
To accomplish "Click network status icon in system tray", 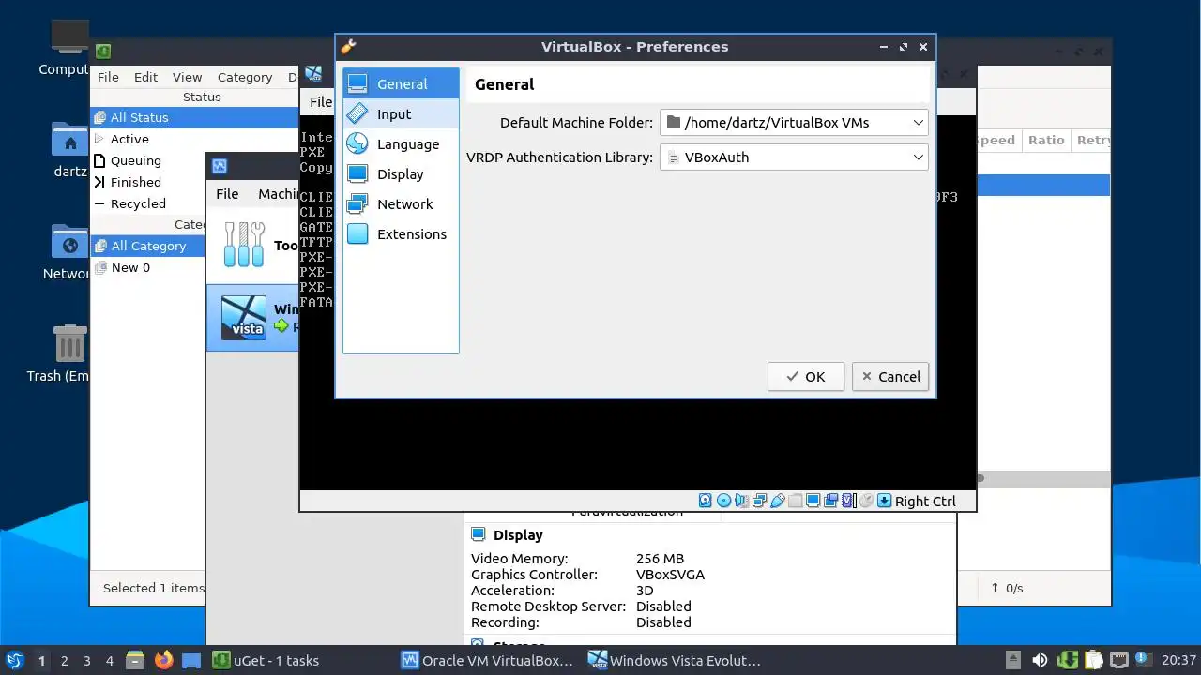I will click(1118, 660).
